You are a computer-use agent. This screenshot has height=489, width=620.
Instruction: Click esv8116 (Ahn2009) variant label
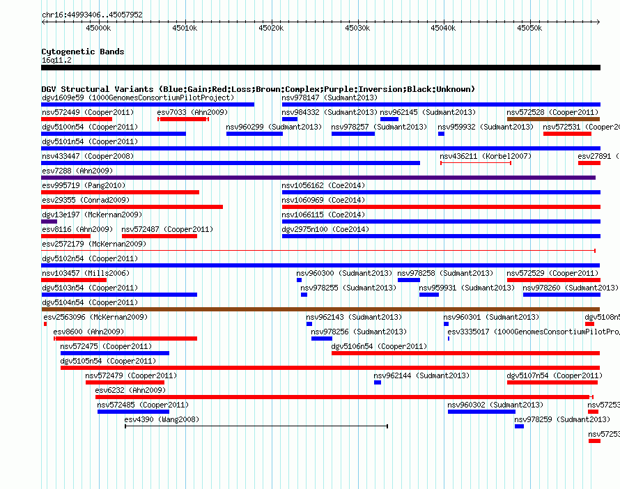[77, 229]
